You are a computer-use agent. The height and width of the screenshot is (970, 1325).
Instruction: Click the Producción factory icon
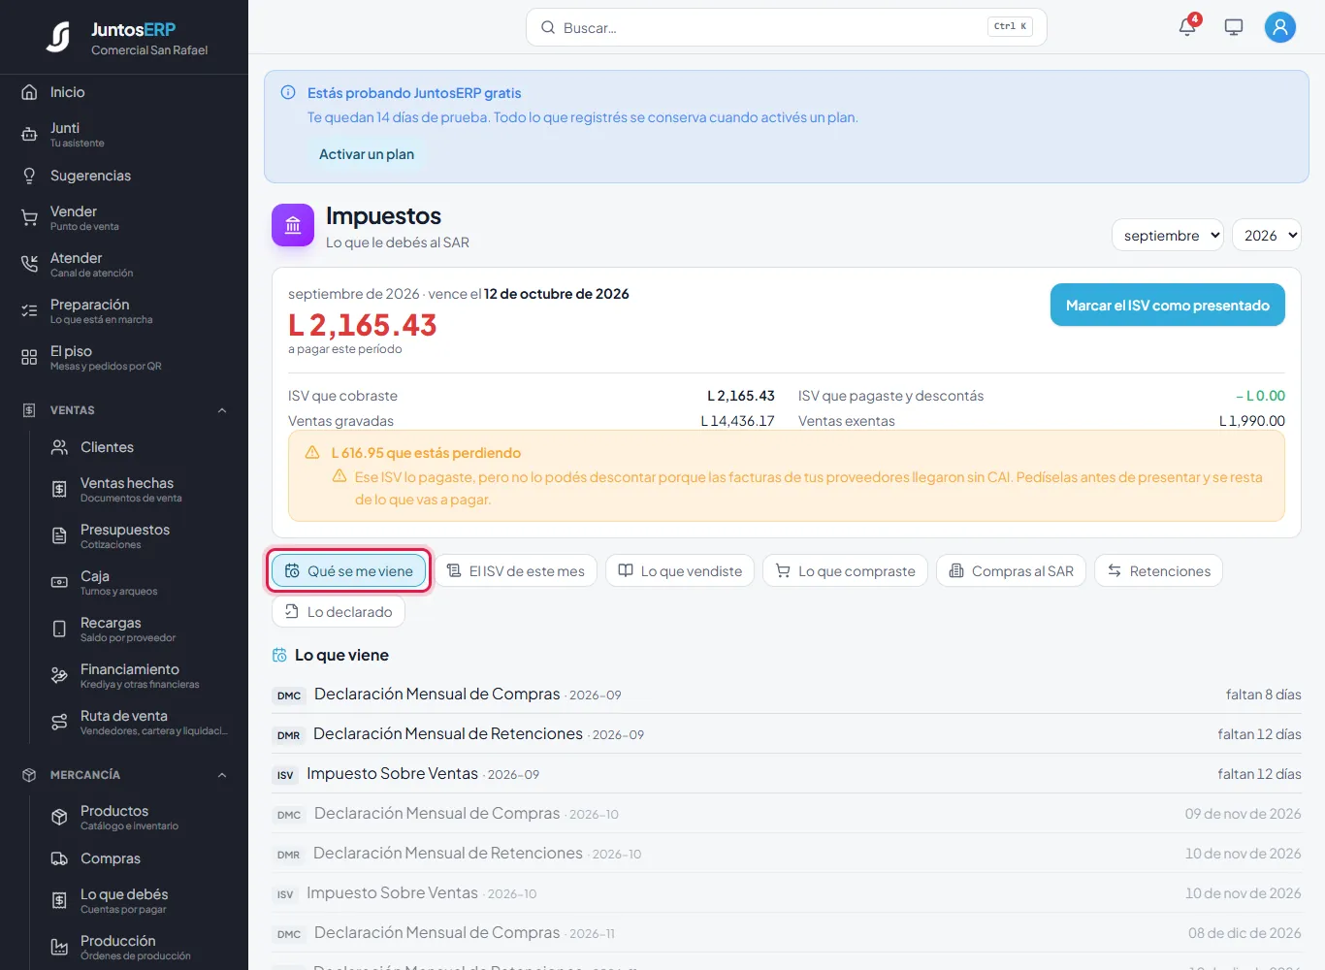coord(59,948)
